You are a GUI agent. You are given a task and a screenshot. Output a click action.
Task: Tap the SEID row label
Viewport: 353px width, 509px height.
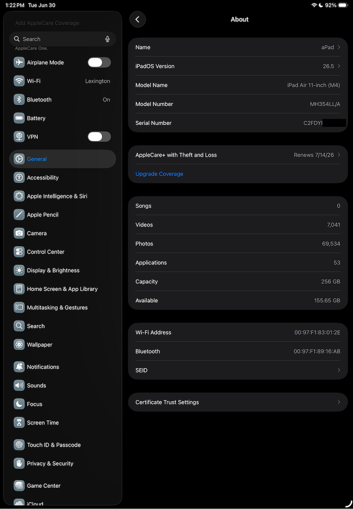[141, 370]
